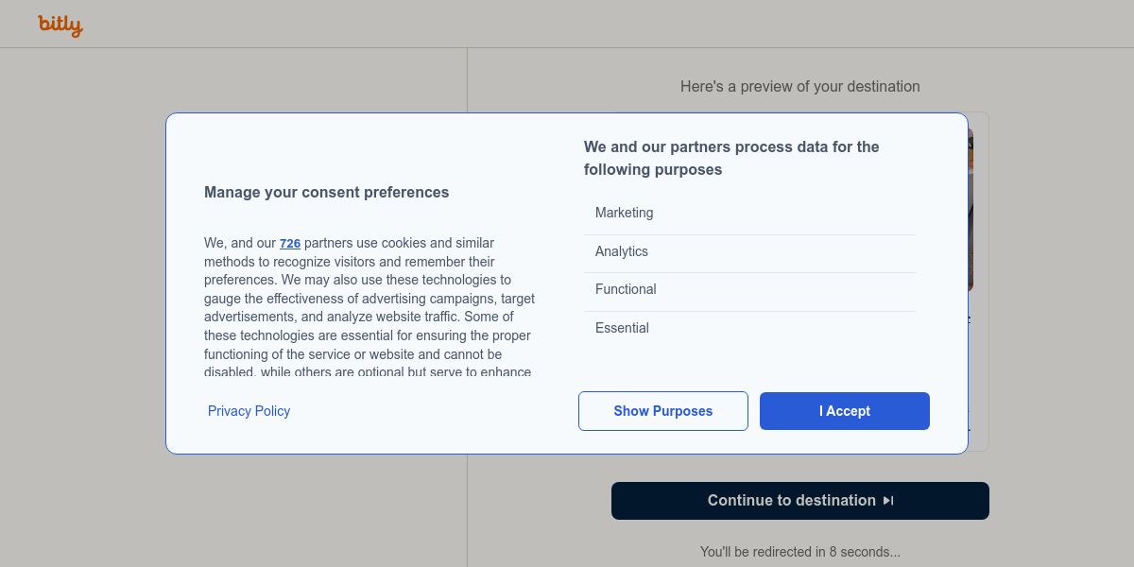
Task: Accept cookies with the I Accept button
Action: click(844, 411)
